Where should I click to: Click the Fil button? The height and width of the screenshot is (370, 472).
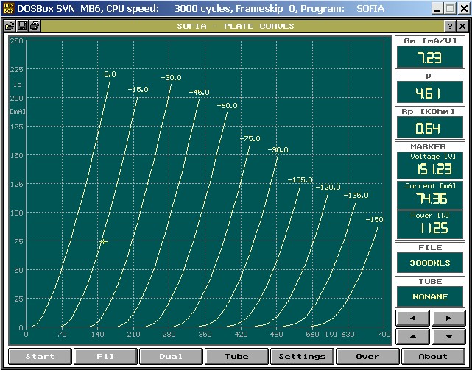[105, 356]
